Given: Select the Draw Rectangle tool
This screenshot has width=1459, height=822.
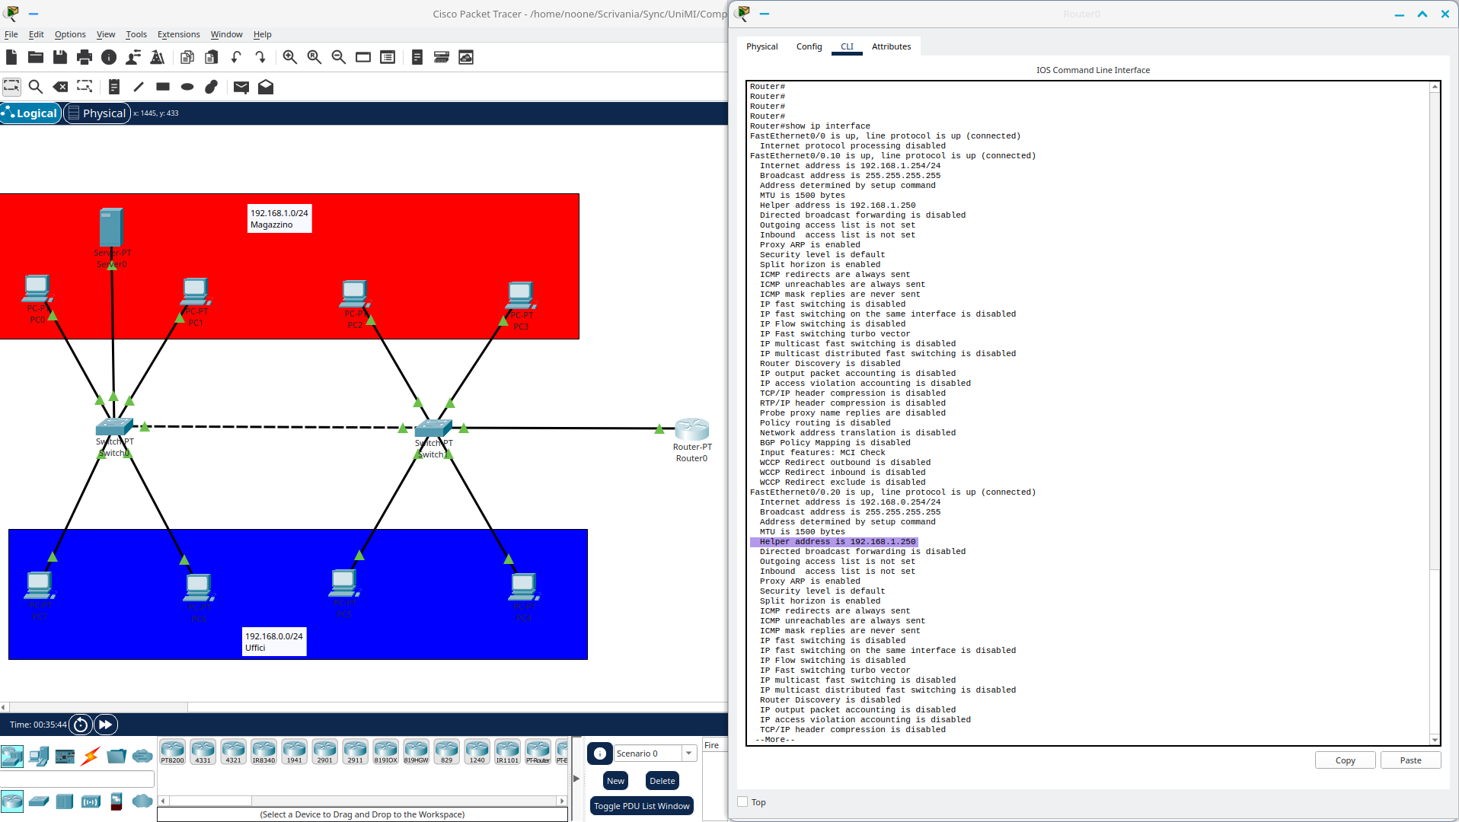Looking at the screenshot, I should coord(163,87).
